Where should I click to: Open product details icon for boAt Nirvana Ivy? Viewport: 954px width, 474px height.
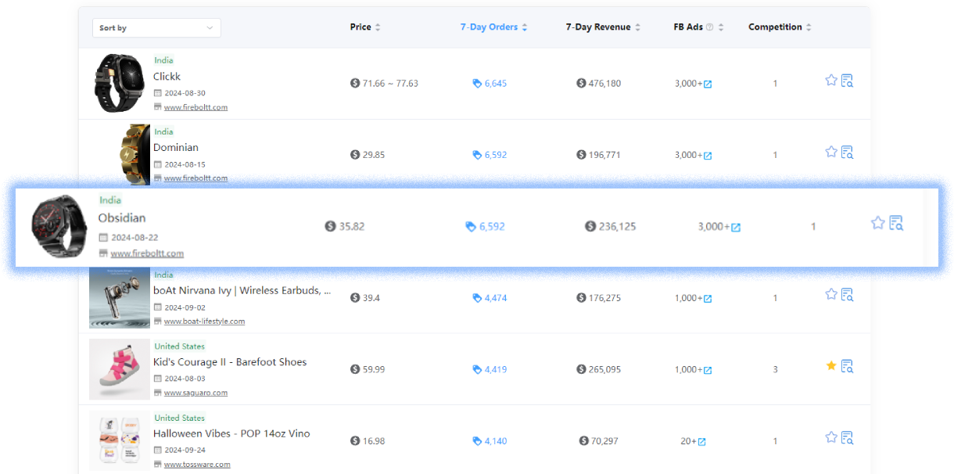847,294
